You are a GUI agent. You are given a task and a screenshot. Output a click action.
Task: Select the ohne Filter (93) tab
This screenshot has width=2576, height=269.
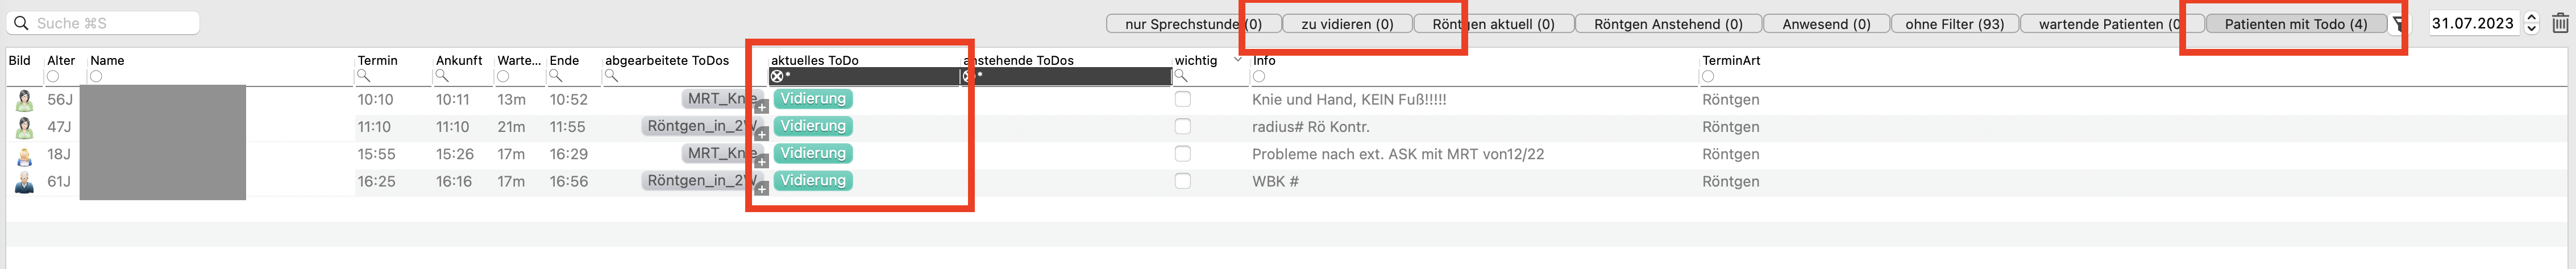[1954, 24]
